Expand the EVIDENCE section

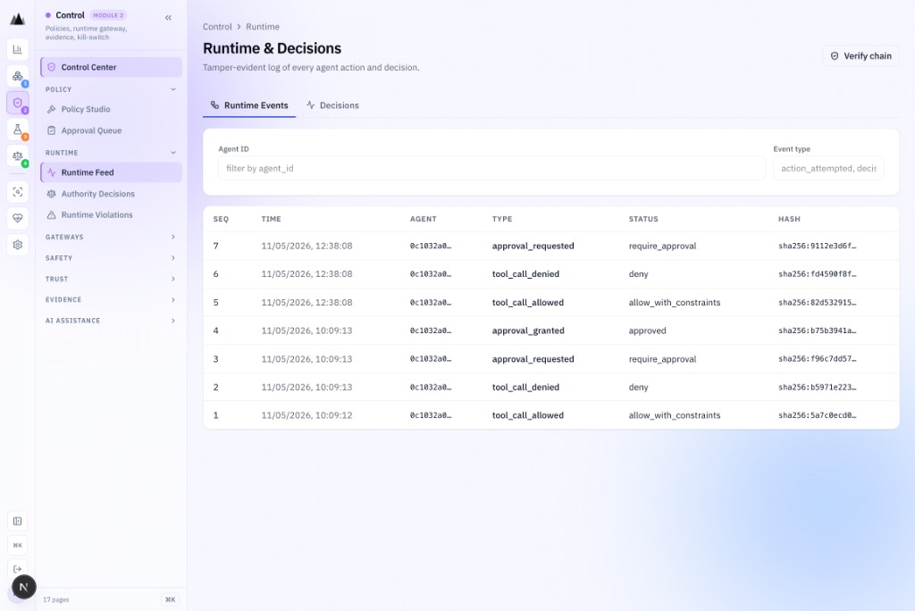coord(112,300)
